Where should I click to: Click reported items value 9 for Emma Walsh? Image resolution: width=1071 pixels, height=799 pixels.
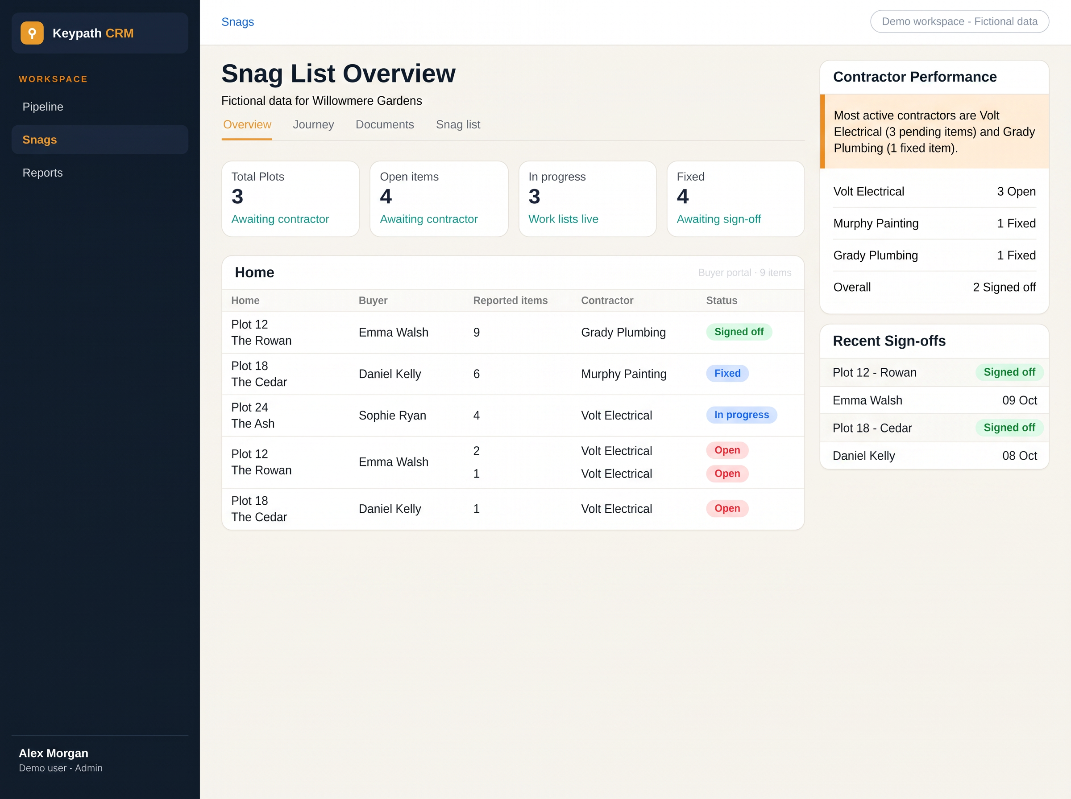(x=477, y=332)
